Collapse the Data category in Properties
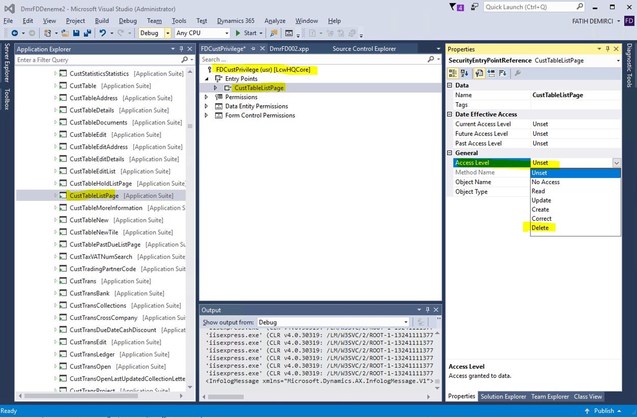 (x=450, y=85)
